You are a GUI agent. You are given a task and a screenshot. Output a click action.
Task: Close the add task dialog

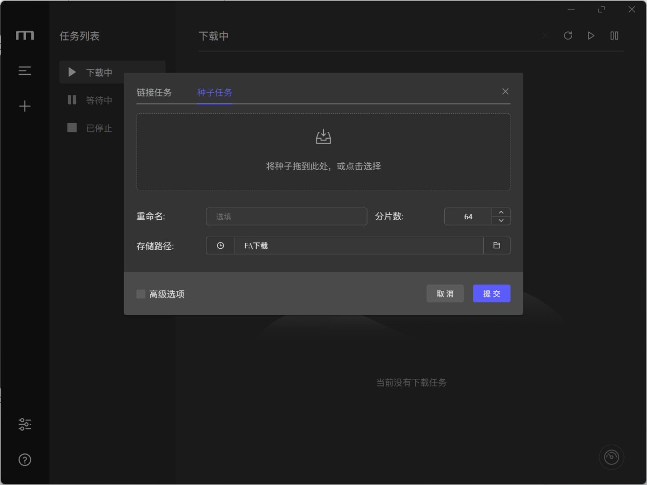pos(505,92)
